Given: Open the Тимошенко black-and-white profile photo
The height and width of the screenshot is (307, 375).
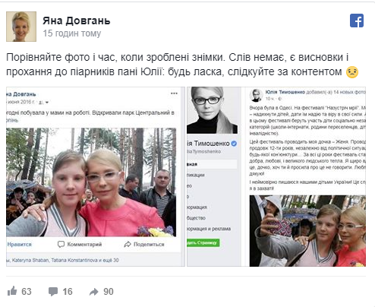Looking at the screenshot, I should click(x=212, y=110).
